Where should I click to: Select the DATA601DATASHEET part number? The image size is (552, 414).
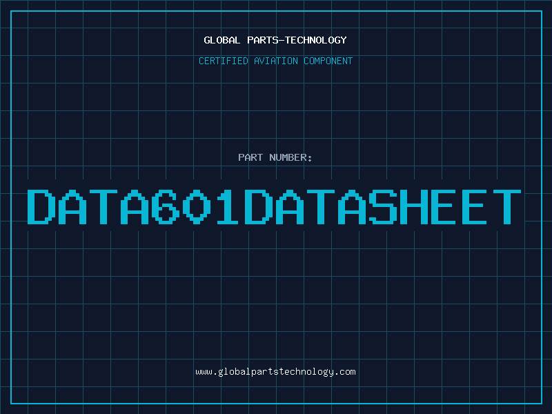[274, 207]
